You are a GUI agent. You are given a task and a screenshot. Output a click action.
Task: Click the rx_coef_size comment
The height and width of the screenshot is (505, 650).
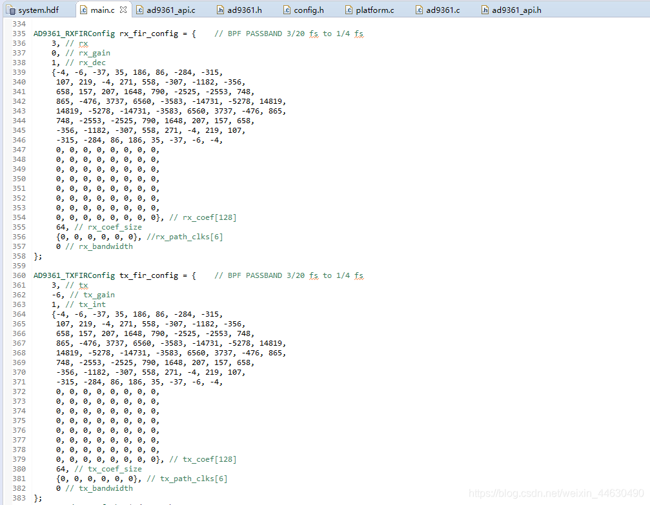(108, 227)
